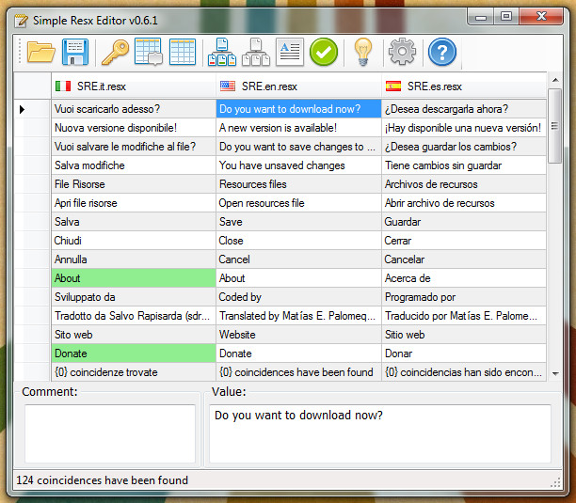Select cell 'Sviluppato da'
Screen dimensions: 576x503
pyautogui.click(x=134, y=297)
